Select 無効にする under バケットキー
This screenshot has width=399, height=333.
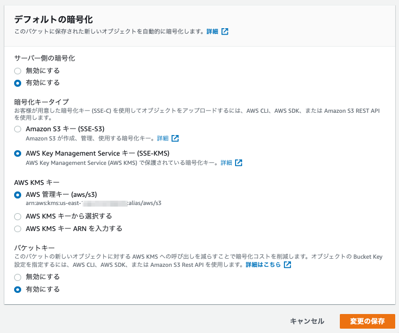point(17,277)
